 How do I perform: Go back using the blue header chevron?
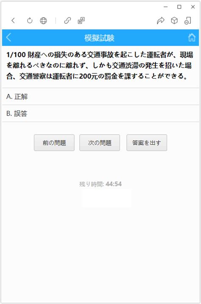(8, 37)
